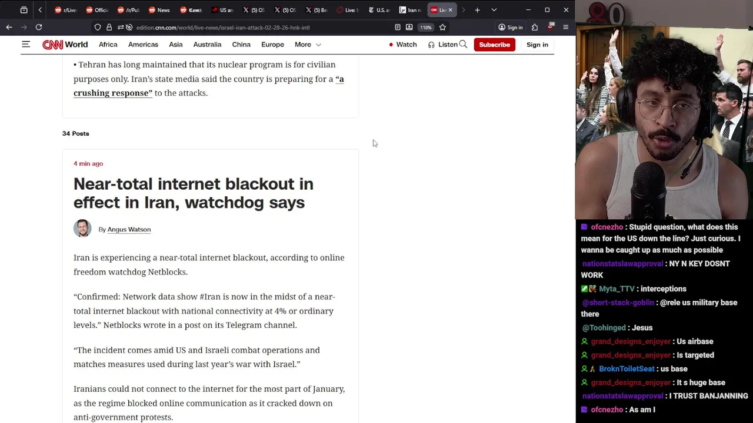Reload the CNN page
The height and width of the screenshot is (423, 753).
point(39,27)
